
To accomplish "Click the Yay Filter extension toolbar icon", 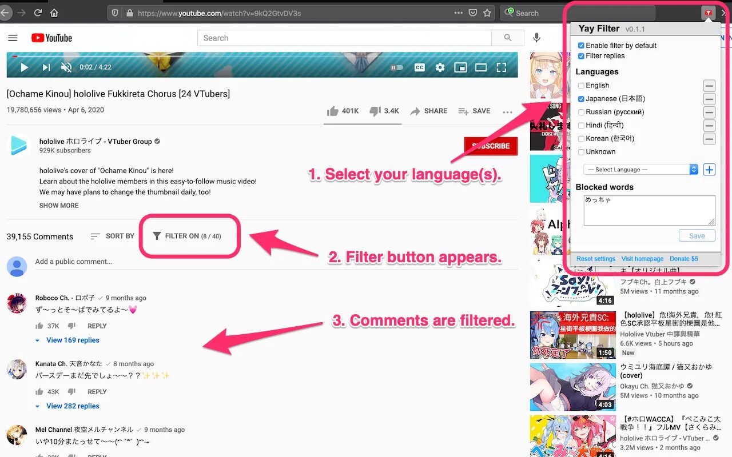I will [x=709, y=13].
